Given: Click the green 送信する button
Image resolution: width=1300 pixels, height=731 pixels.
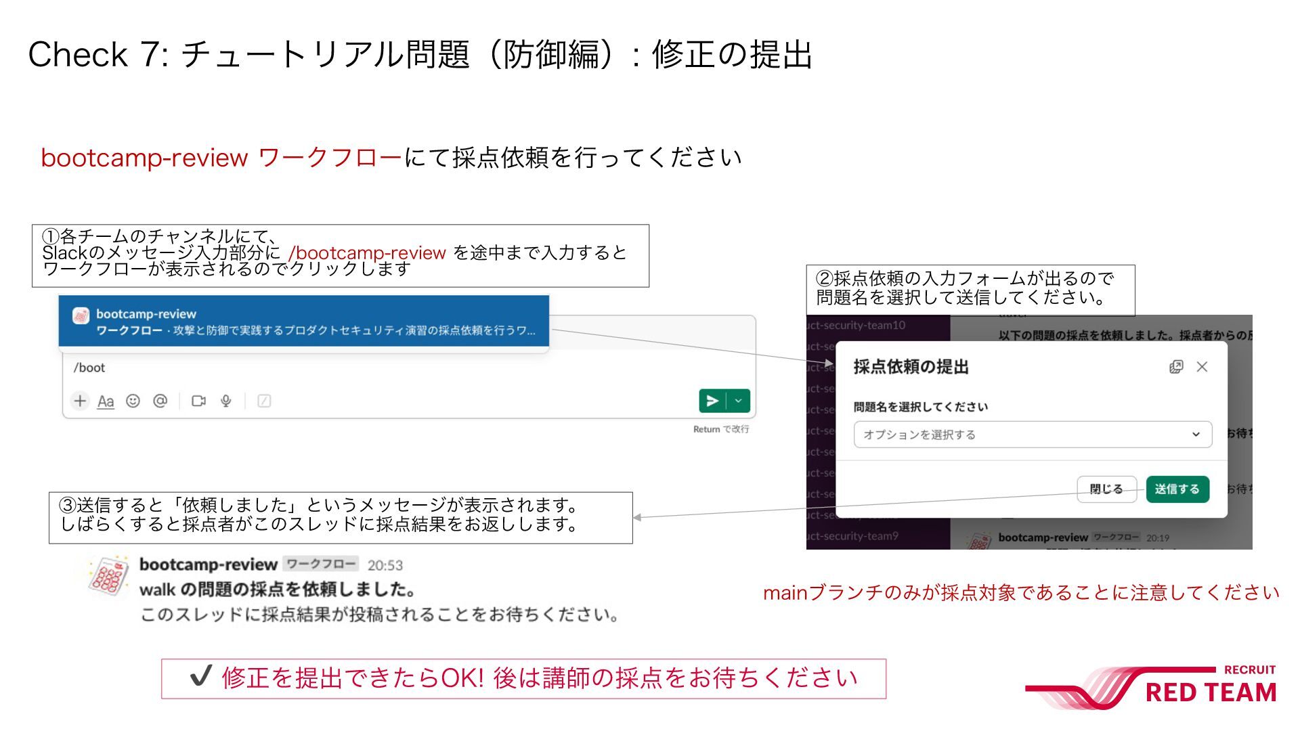Looking at the screenshot, I should pyautogui.click(x=1177, y=489).
